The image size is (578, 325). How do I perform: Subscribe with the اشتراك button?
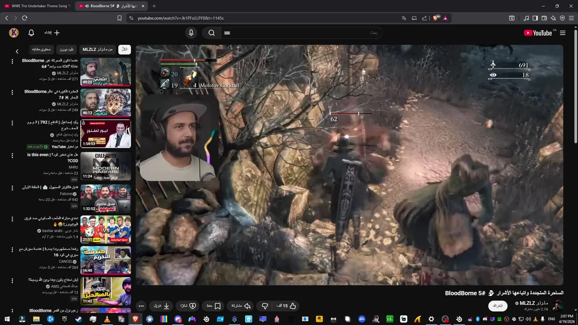pos(498,306)
